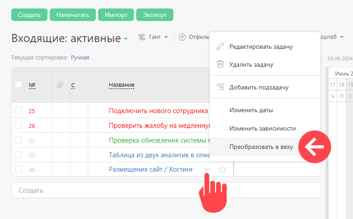Click the Экспорт button

pos(155,15)
